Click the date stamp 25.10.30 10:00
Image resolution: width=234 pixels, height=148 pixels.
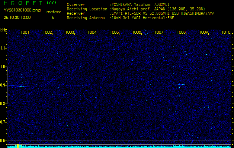[x=17, y=17]
